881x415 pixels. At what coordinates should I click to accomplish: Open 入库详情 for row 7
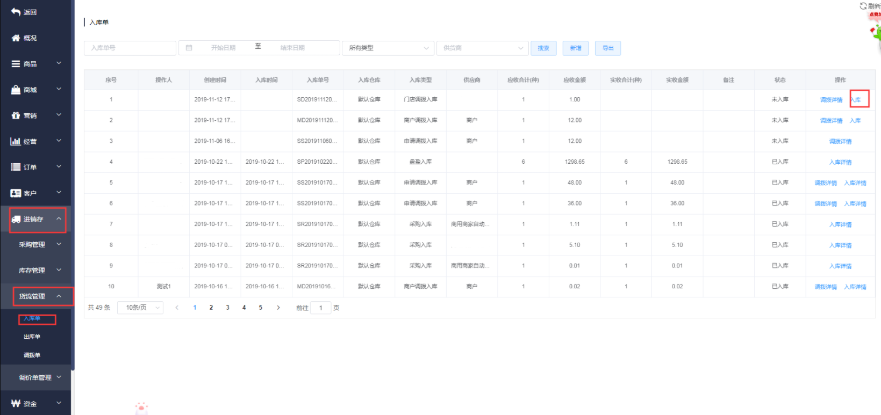(840, 225)
